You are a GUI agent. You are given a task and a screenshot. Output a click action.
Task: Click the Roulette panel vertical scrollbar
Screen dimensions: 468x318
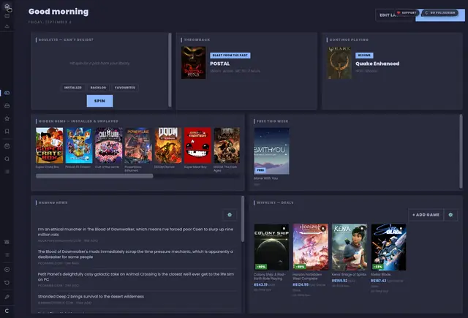coord(170,69)
